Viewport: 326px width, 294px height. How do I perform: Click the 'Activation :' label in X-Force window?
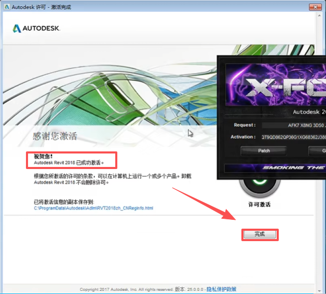click(243, 137)
